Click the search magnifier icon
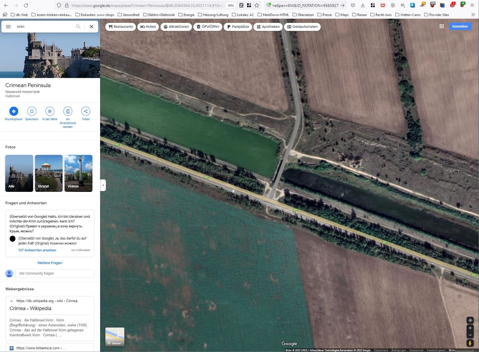 point(78,27)
